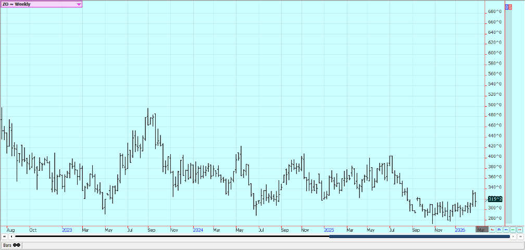The width and height of the screenshot is (525, 250).
Task: Click the ZO ~ Weekly chart title
Action: point(17,4)
